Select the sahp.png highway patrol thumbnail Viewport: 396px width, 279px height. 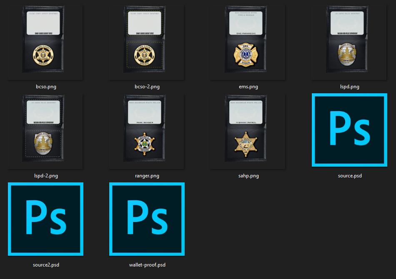pos(248,131)
